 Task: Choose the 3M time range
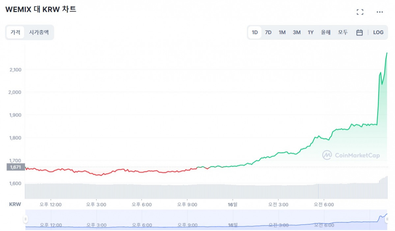click(x=296, y=32)
